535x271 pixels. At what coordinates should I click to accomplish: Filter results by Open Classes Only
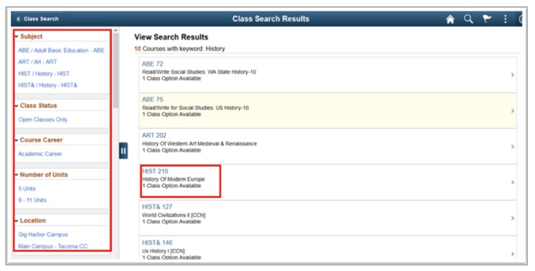43,119
